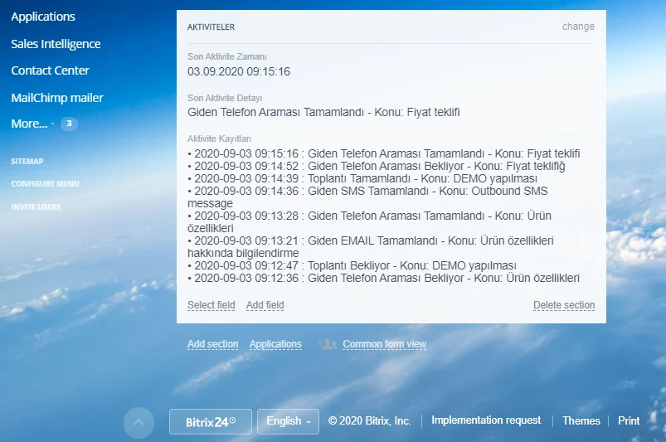Click INVITE USERS link
The width and height of the screenshot is (666, 442).
(x=36, y=207)
